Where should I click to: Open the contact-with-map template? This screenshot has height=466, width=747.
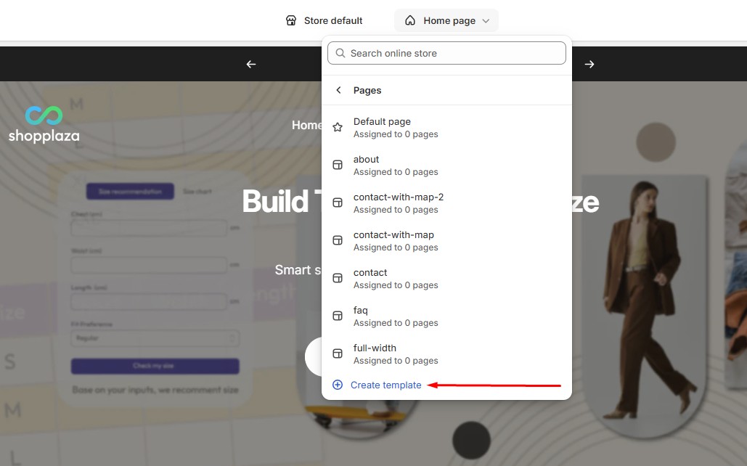tap(393, 235)
